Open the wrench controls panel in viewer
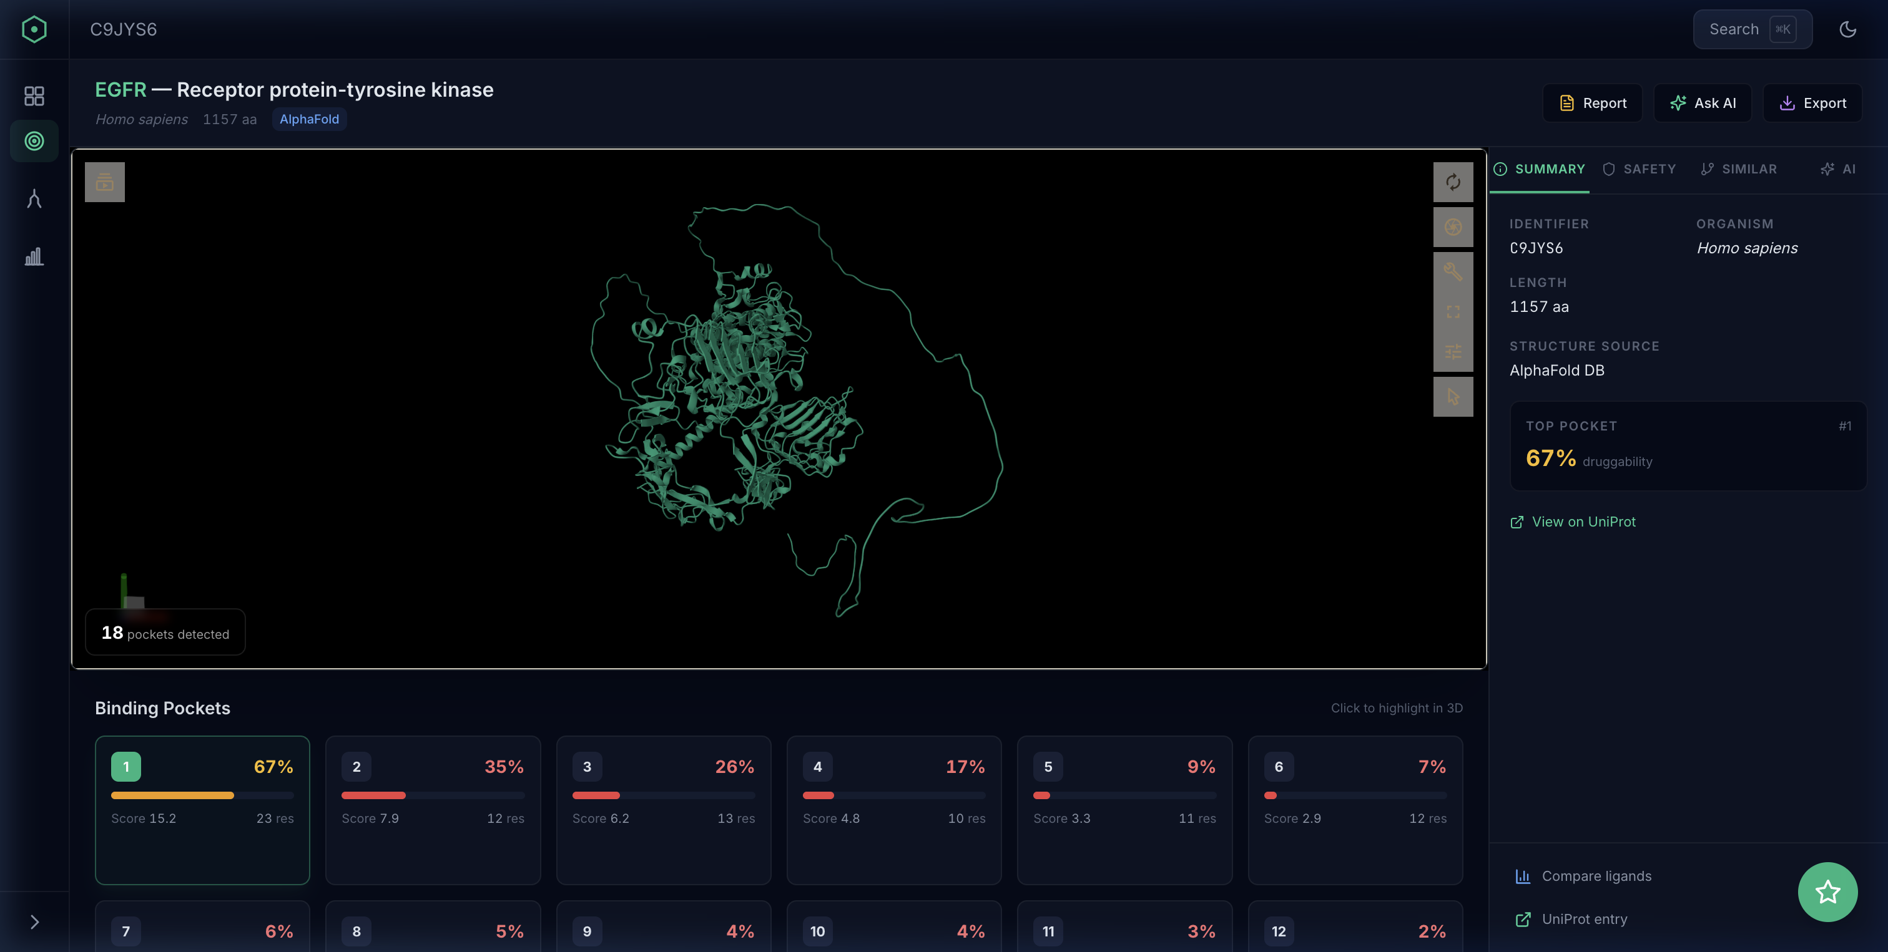Image resolution: width=1888 pixels, height=952 pixels. pos(1453,271)
